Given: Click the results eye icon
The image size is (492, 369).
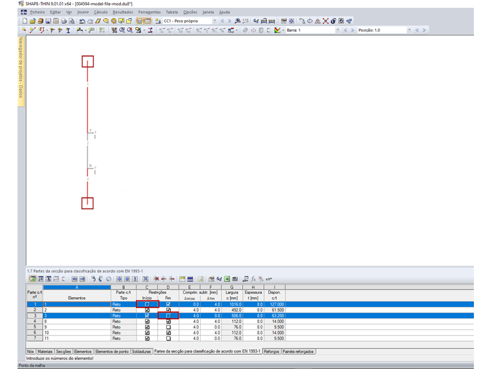Looking at the screenshot, I should (238, 21).
